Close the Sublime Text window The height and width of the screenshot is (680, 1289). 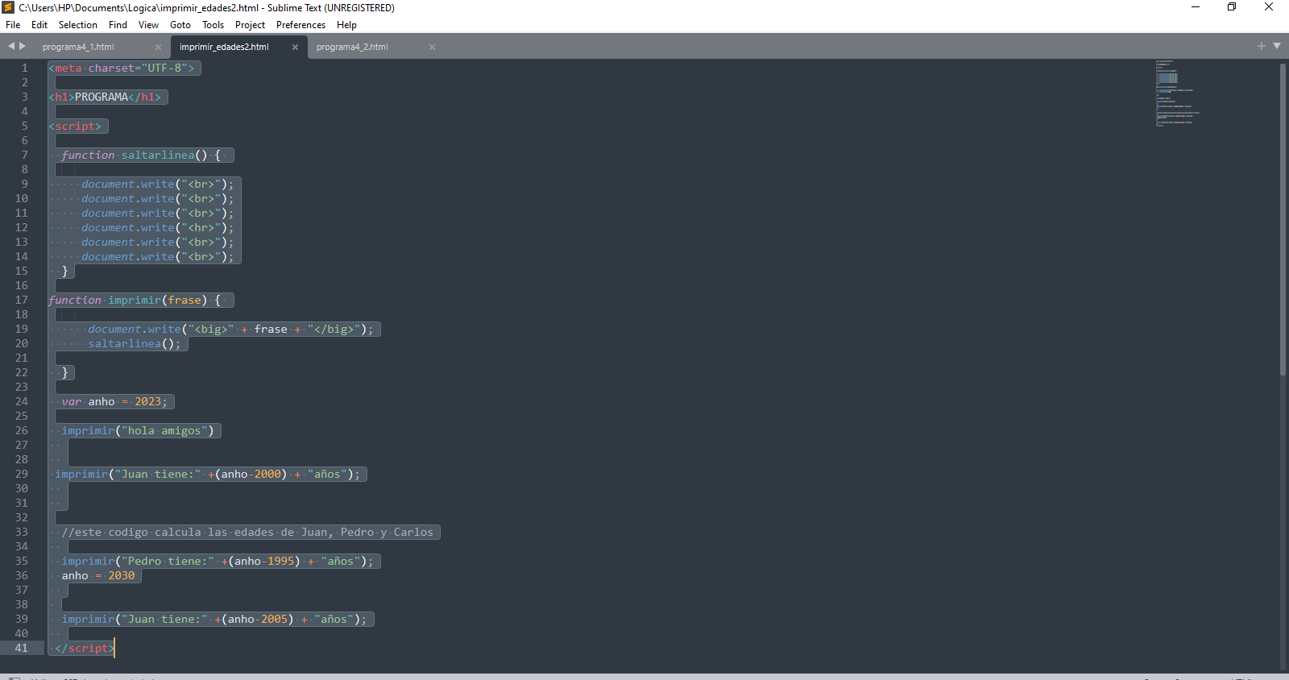tap(1269, 7)
